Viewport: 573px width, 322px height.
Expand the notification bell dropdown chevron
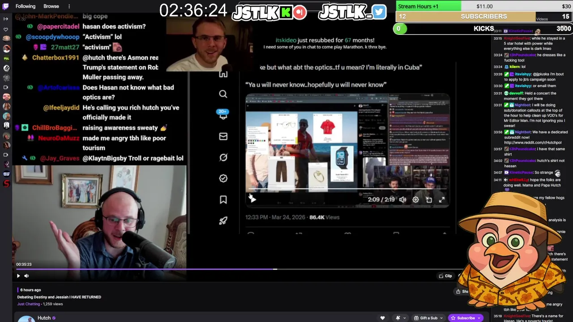point(404,318)
